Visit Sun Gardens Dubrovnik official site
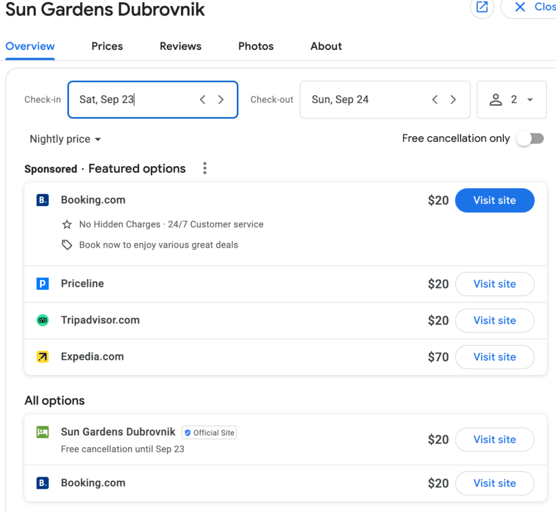This screenshot has height=511, width=556. click(494, 440)
